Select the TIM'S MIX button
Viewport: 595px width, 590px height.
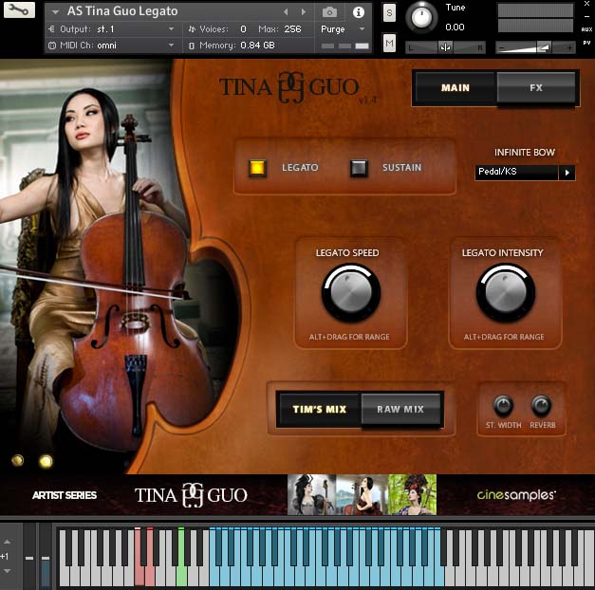click(319, 410)
